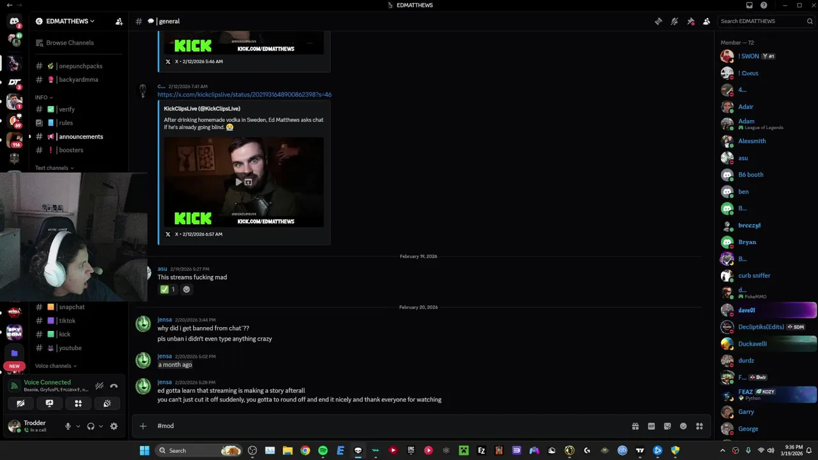Screen dimensions: 818x460
Task: Turn on camera in voice panel
Action: [x=20, y=403]
